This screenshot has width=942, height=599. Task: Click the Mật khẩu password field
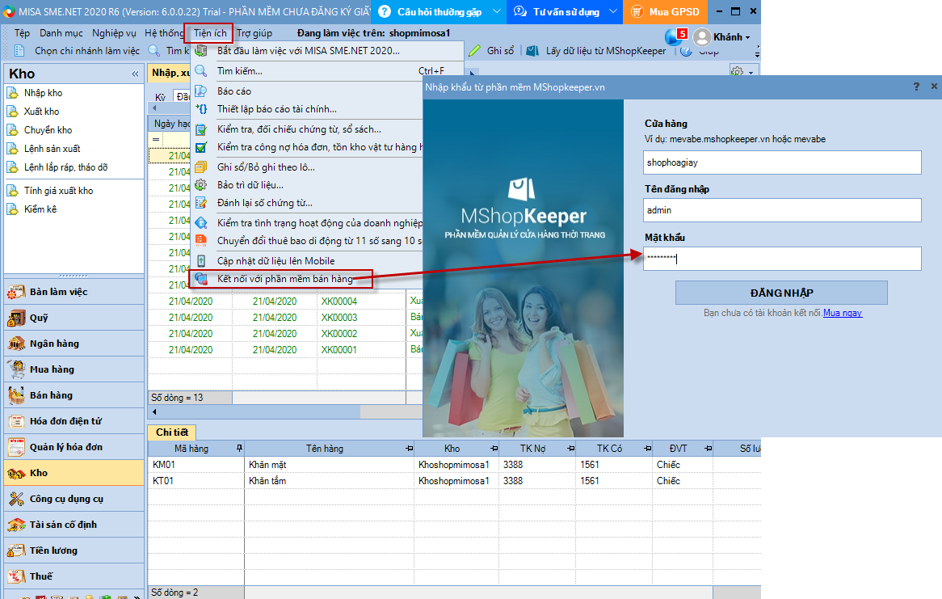781,259
